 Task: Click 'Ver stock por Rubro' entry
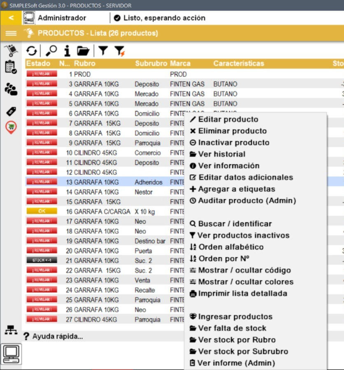[237, 340]
